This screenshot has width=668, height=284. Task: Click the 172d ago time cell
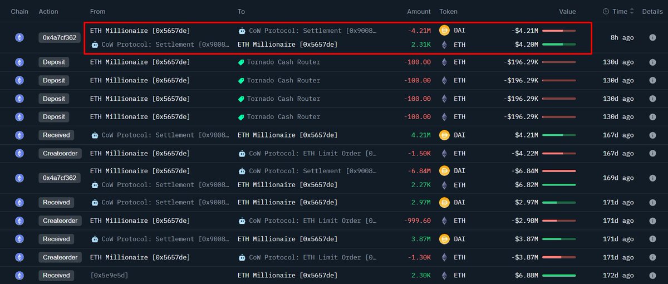[618, 276]
